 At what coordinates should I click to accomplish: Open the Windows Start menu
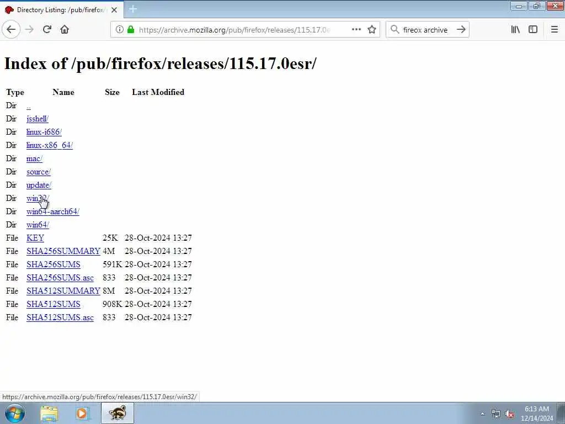tap(15, 413)
